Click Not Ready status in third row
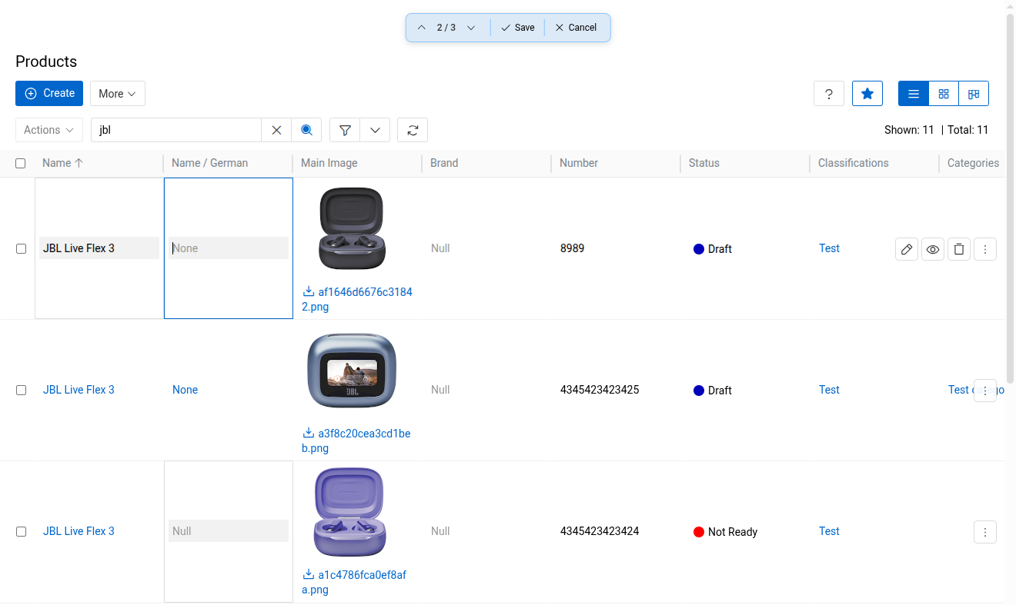1016x605 pixels. coord(726,532)
